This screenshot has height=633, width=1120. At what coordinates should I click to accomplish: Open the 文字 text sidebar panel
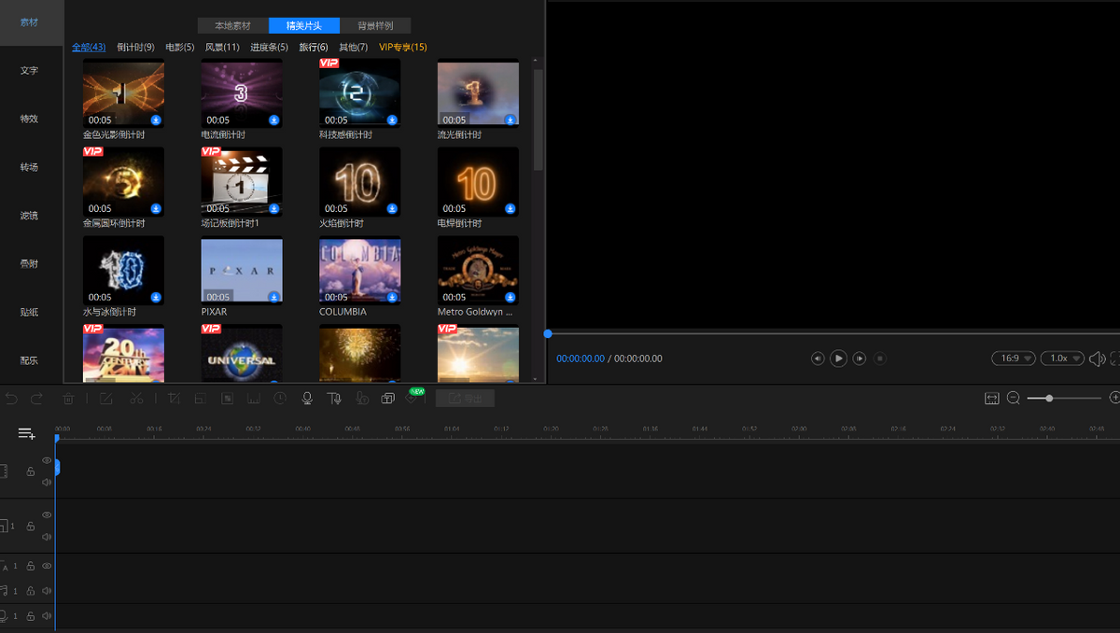click(30, 70)
